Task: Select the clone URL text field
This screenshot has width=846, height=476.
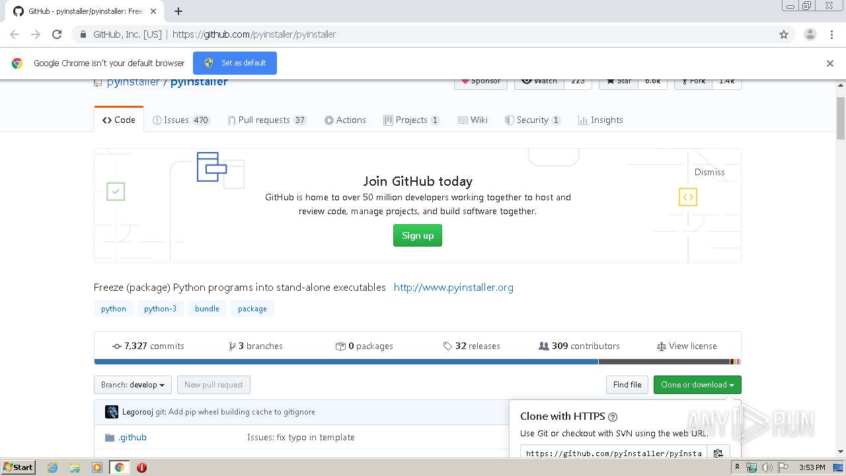Action: pos(613,453)
